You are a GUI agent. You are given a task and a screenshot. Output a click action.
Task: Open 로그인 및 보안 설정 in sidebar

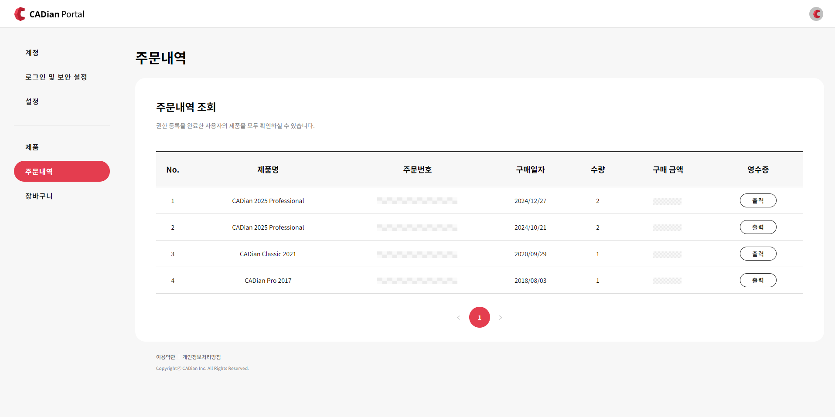(x=56, y=77)
